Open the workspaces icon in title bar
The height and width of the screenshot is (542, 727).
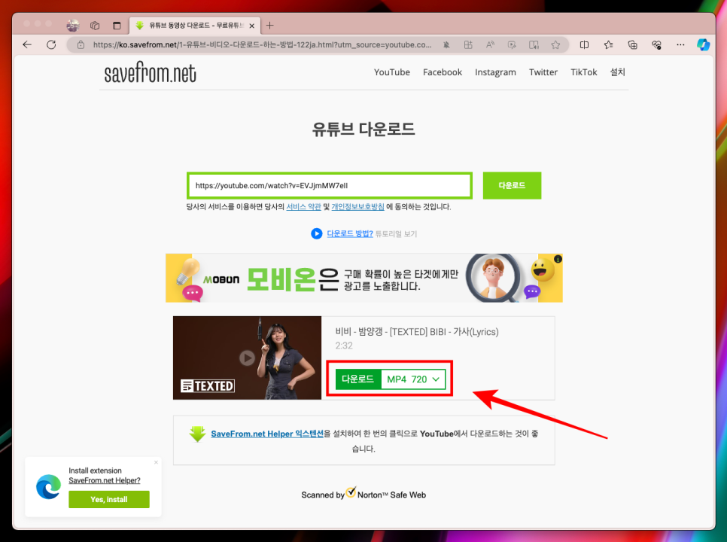click(95, 26)
